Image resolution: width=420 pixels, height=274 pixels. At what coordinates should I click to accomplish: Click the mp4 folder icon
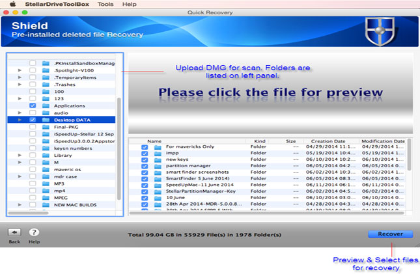[x=46, y=191]
